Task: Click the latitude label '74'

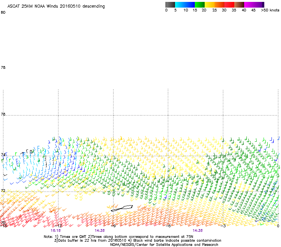Action: point(3,155)
